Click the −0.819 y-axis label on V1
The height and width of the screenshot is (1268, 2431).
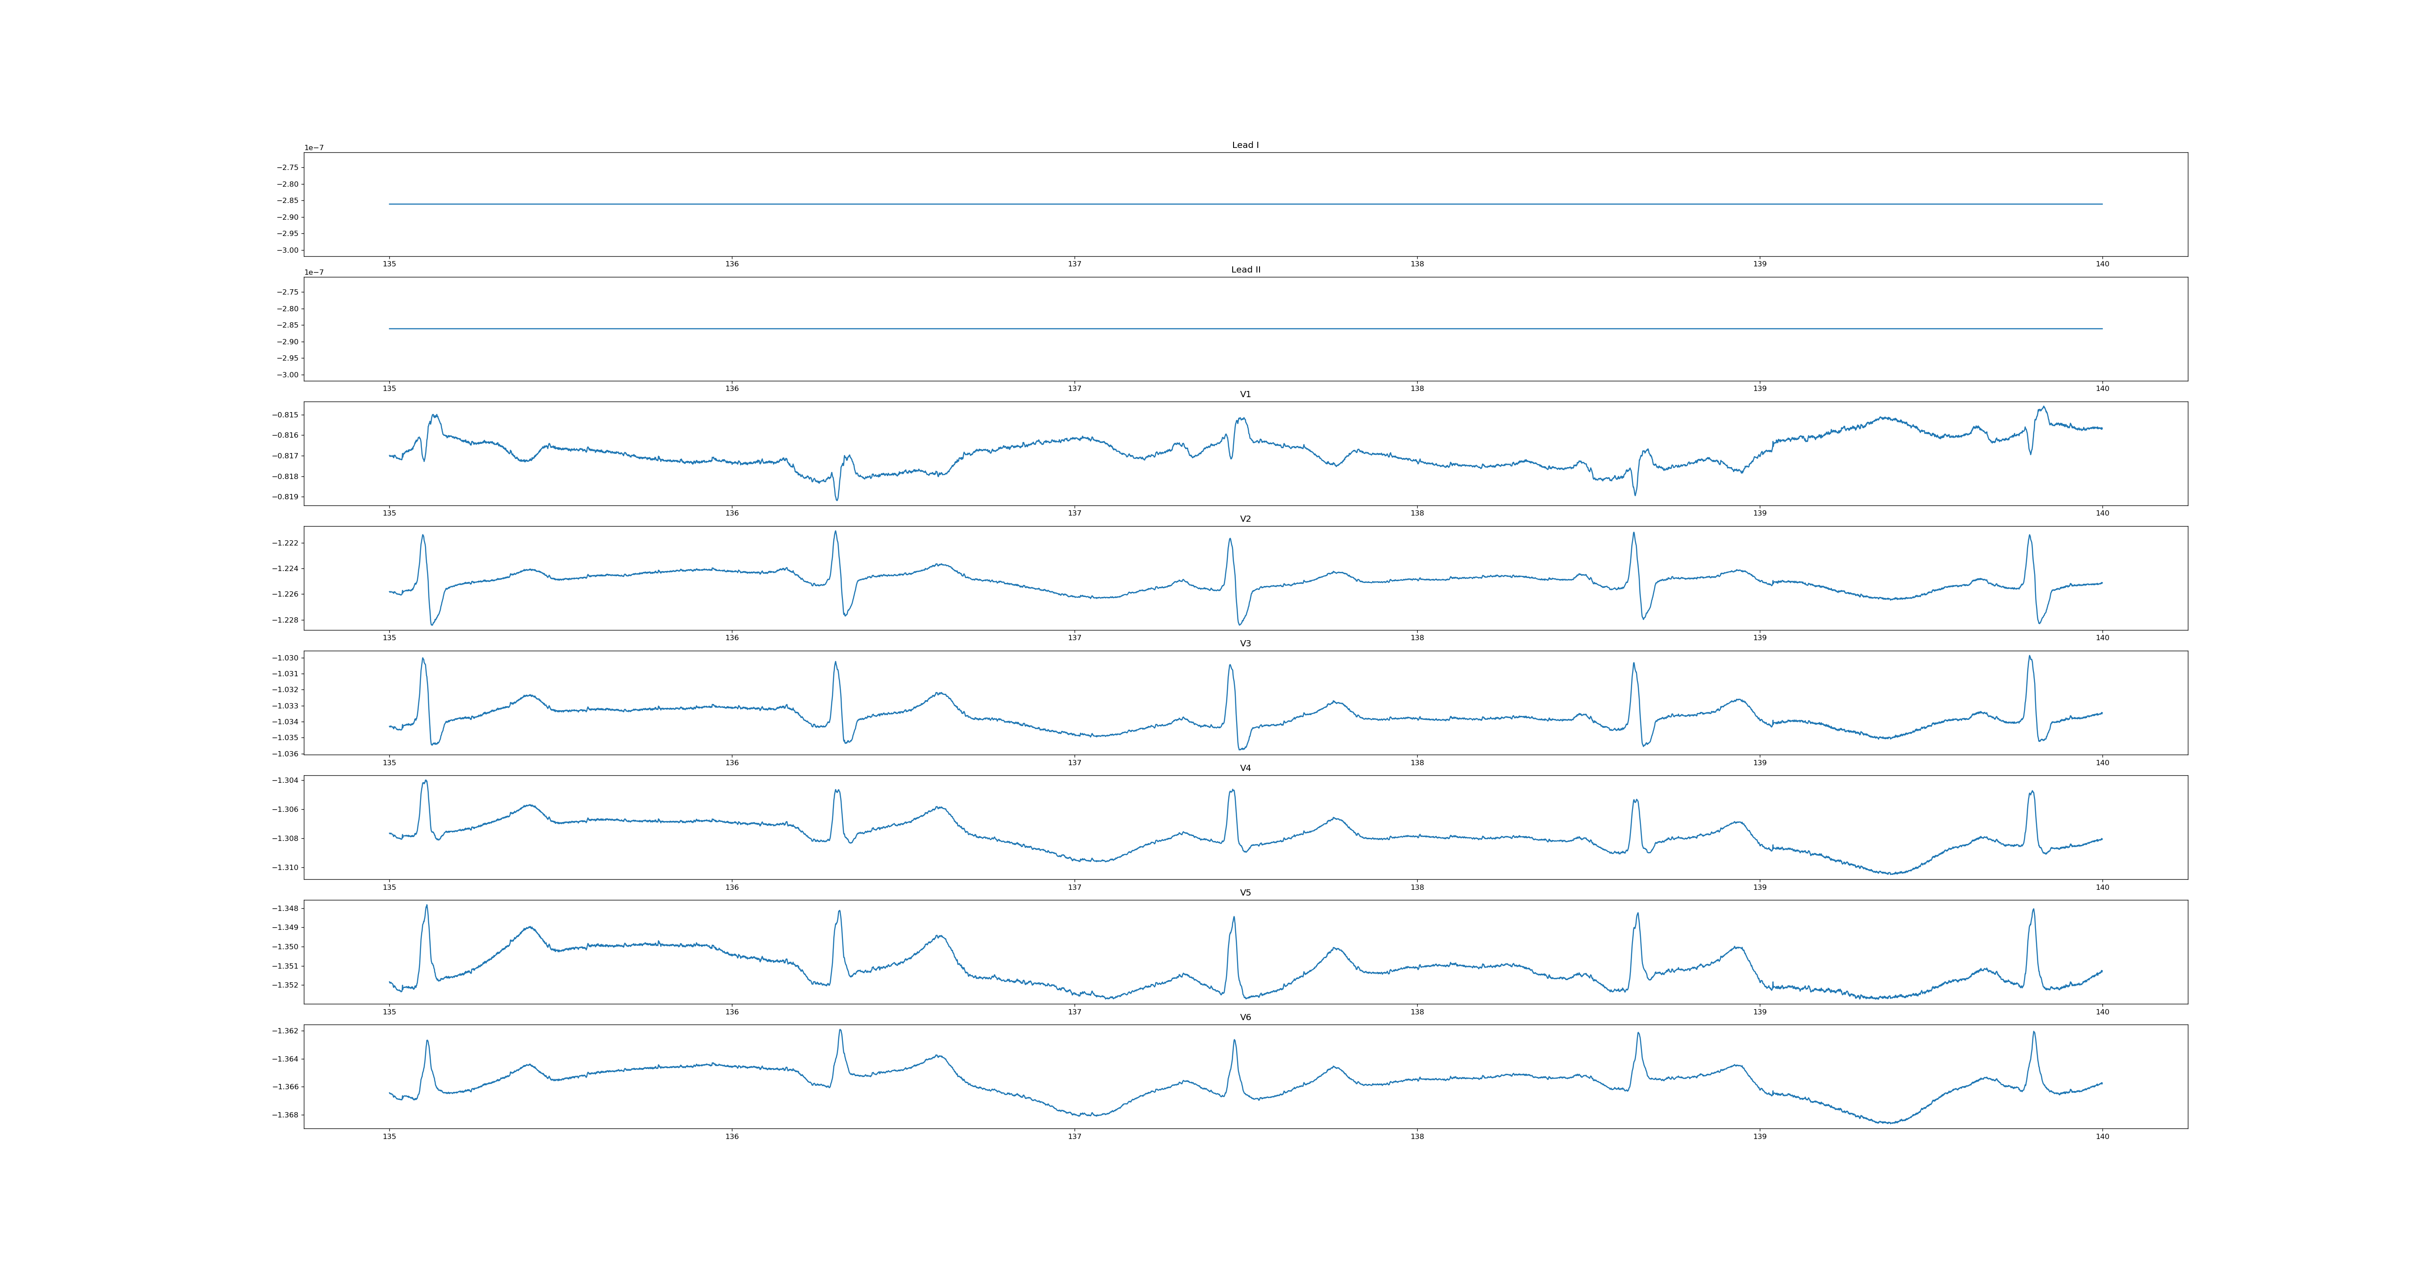[x=286, y=497]
